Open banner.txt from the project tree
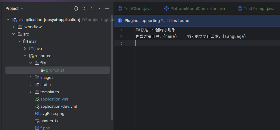280x130 pixels. pos(50,121)
